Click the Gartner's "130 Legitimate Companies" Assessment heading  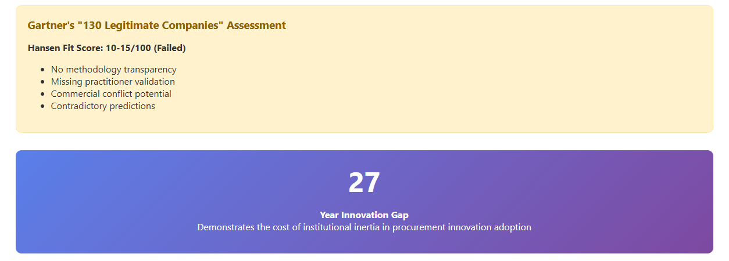[x=156, y=26]
